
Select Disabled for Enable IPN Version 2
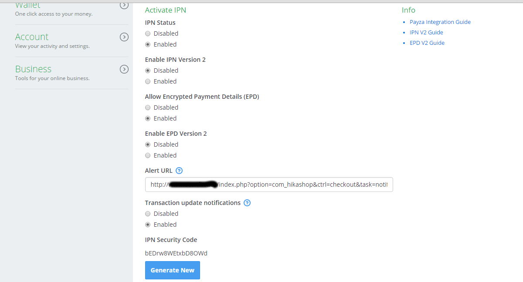pos(148,70)
